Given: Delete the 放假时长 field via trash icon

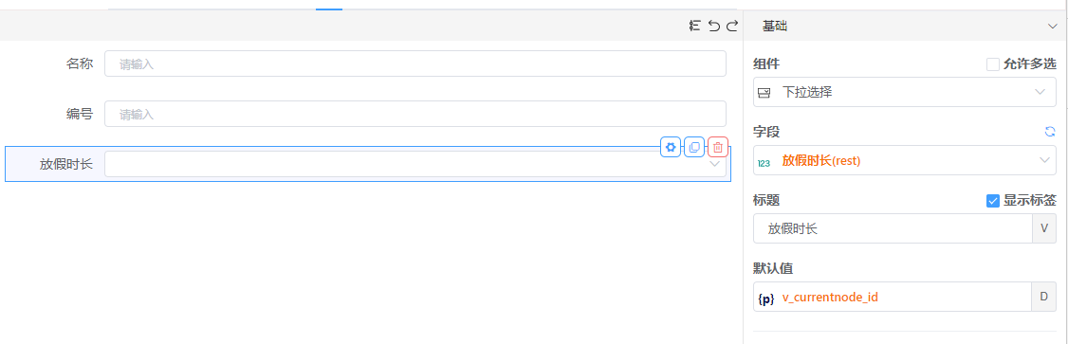Looking at the screenshot, I should [x=718, y=147].
